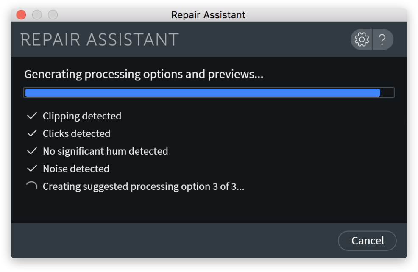
Task: Click the checkmark beside Noise detected
Action: (x=32, y=169)
